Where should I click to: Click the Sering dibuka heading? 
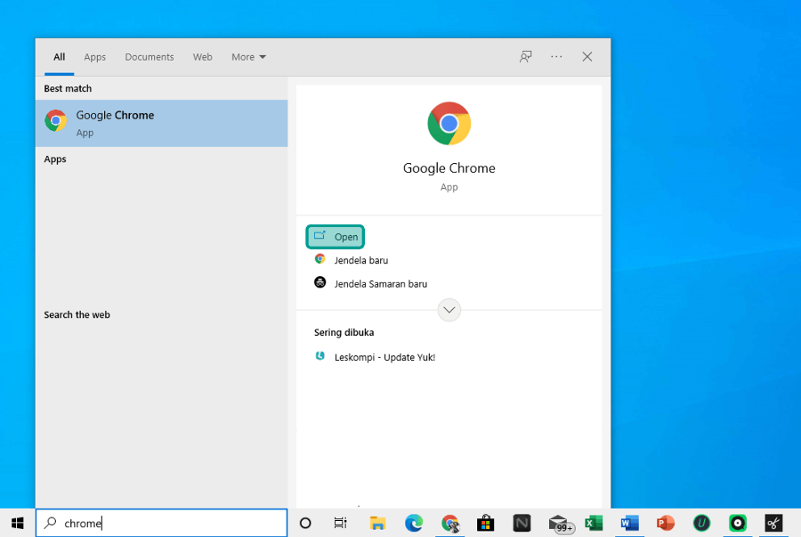pos(344,333)
